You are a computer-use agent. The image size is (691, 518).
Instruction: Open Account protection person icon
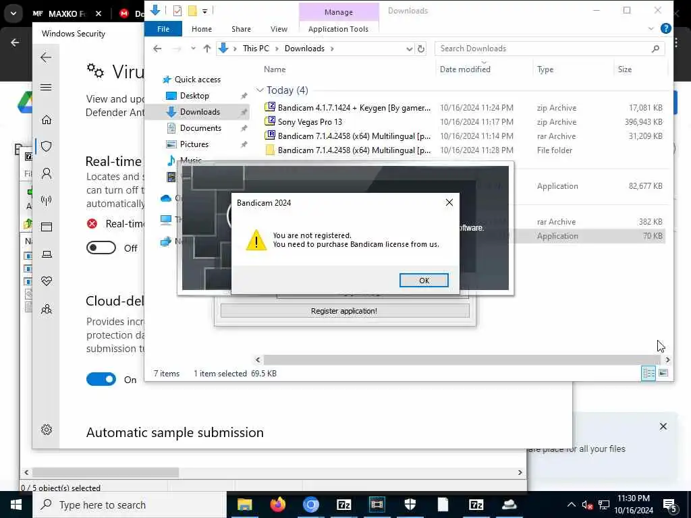point(47,173)
